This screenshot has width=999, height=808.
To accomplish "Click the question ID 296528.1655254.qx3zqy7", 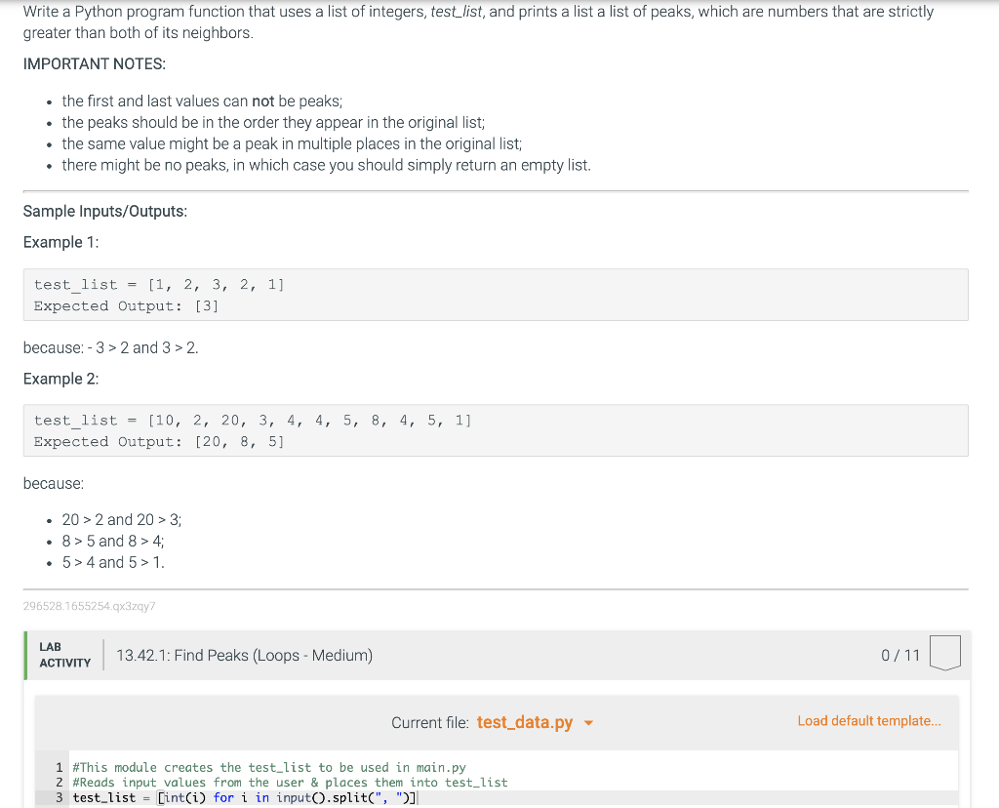I will pyautogui.click(x=91, y=606).
